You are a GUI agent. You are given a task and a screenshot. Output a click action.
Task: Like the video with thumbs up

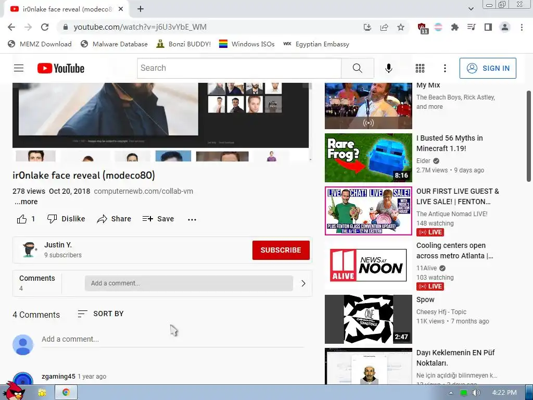[x=22, y=219]
